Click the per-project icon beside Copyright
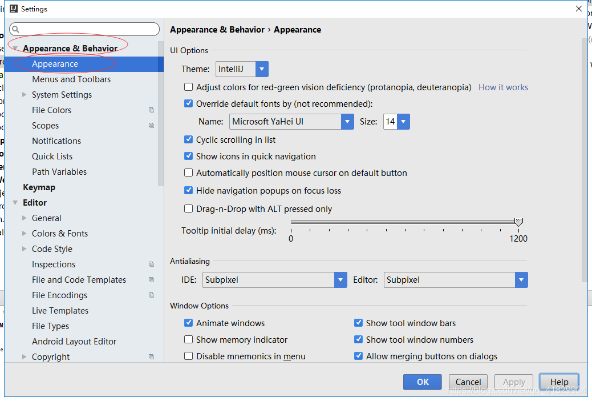592x401 pixels. pos(151,357)
